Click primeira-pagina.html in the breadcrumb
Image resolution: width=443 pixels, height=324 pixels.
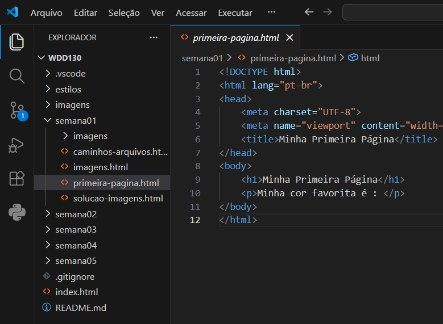(293, 58)
